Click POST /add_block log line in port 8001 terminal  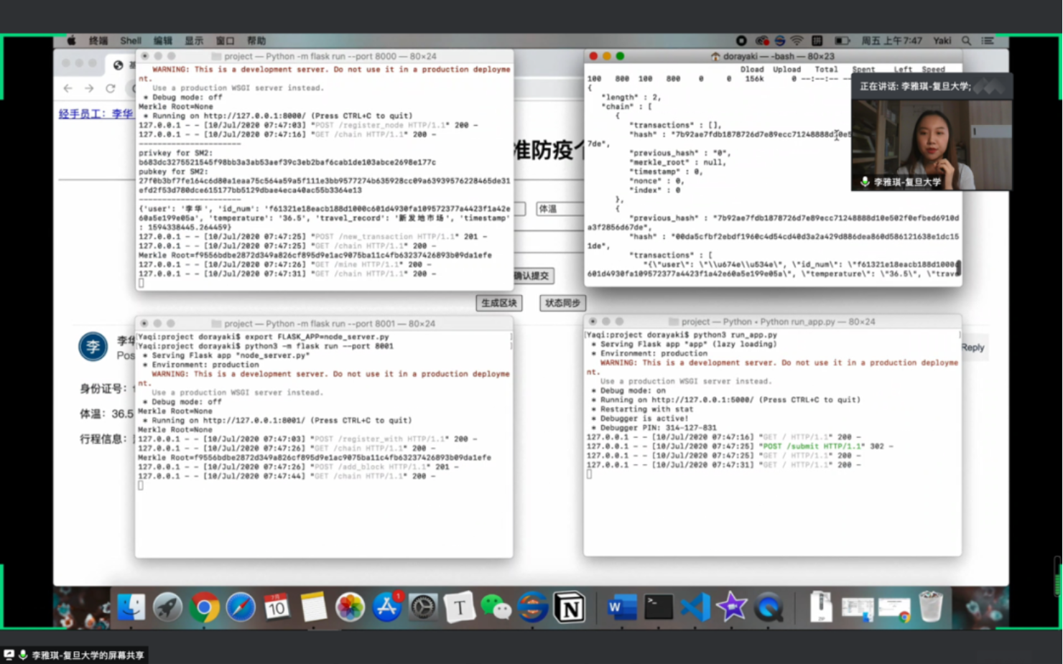tap(300, 467)
